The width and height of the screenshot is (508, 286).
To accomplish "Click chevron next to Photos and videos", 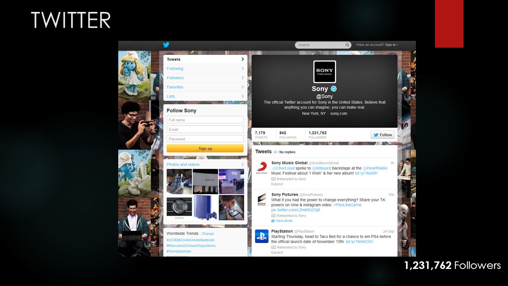I will pos(242,164).
